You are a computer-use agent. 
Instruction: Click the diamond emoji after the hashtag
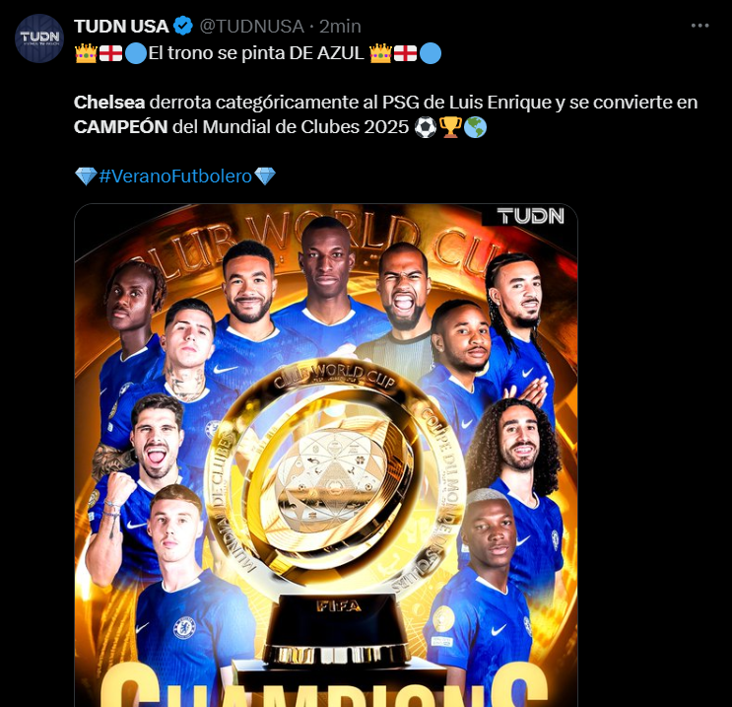[x=265, y=177]
